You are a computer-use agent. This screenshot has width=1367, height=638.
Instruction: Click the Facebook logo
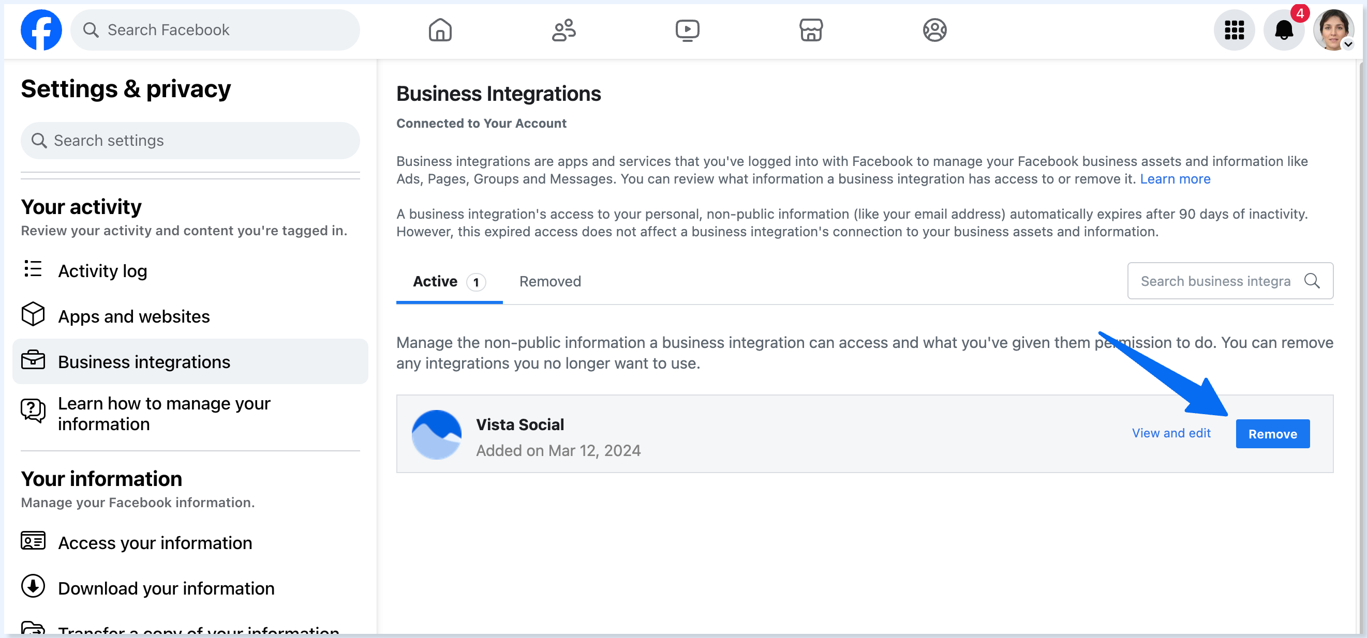click(x=41, y=29)
